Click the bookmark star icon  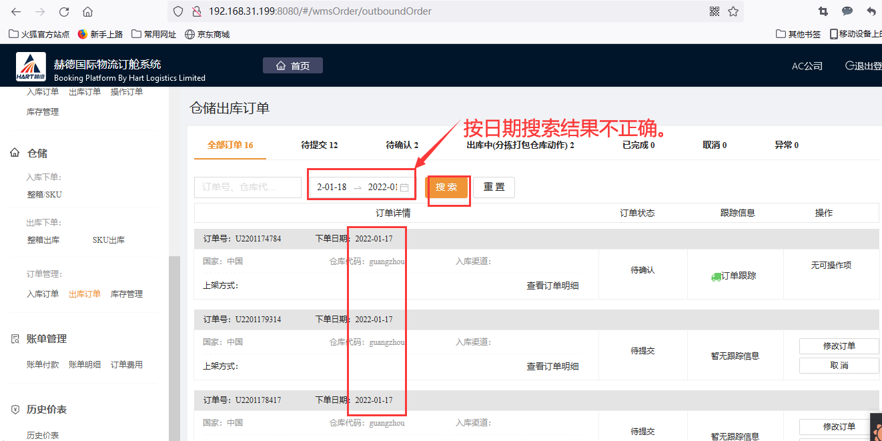coord(733,11)
